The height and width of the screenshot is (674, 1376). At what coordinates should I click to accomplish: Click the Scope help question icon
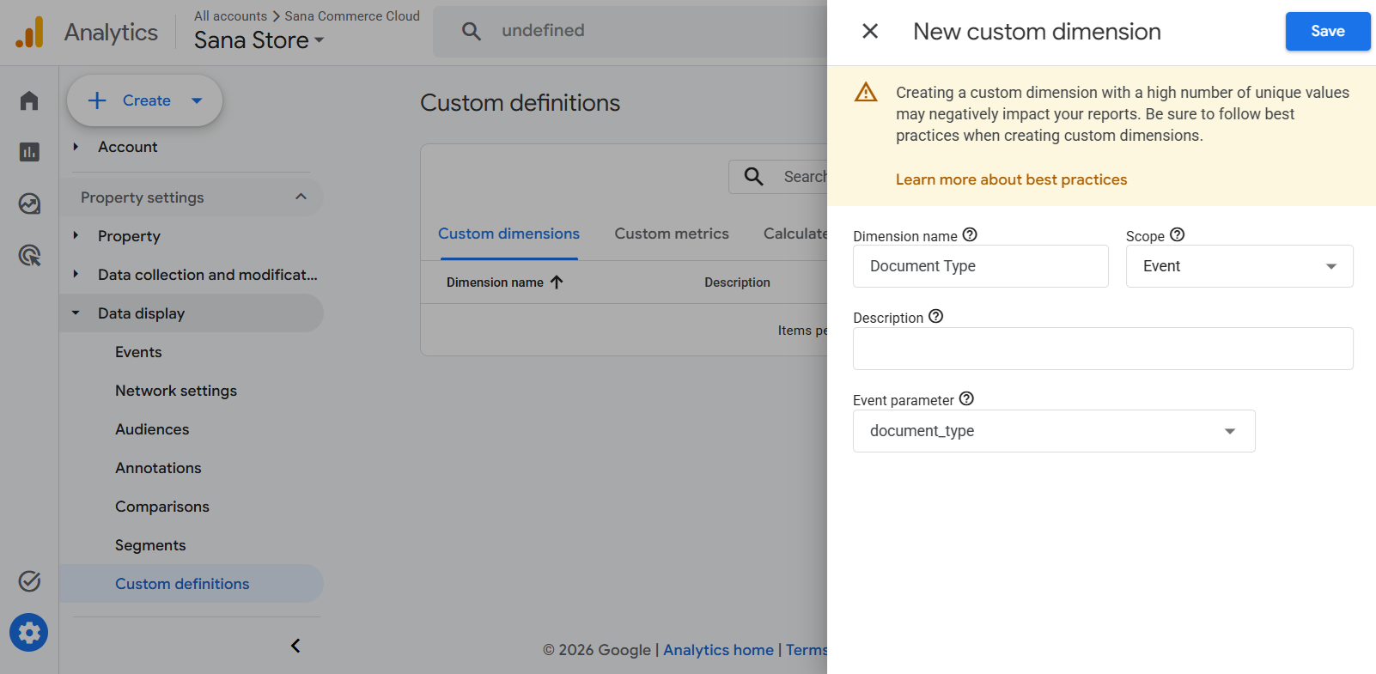pyautogui.click(x=1177, y=234)
